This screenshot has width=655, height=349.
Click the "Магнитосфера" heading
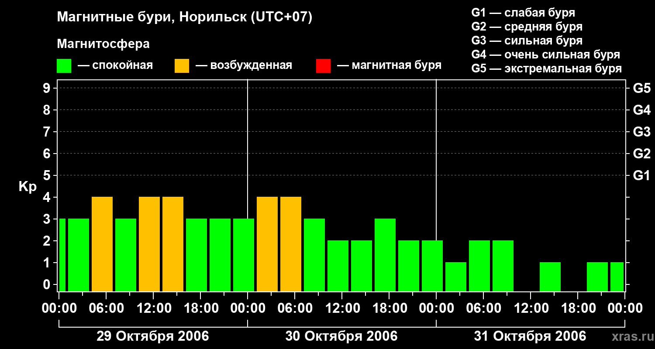tap(103, 44)
